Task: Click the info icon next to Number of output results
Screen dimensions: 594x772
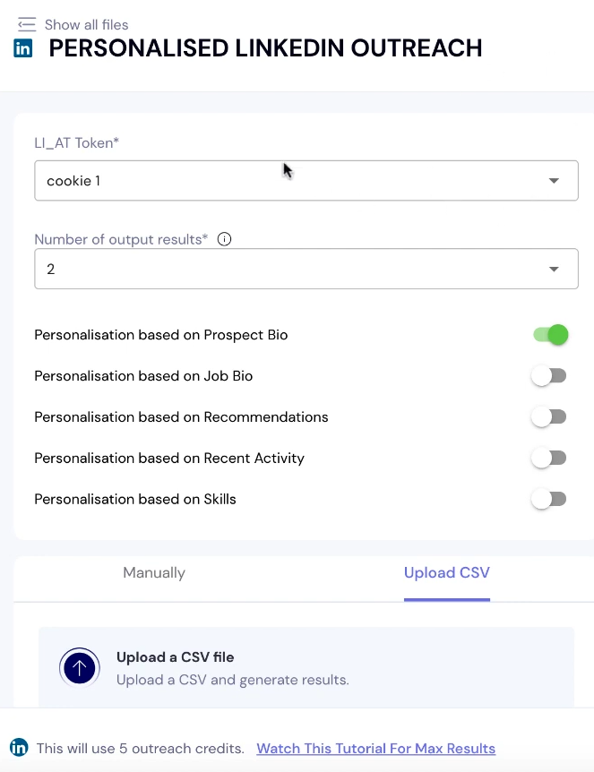Action: pyautogui.click(x=224, y=239)
